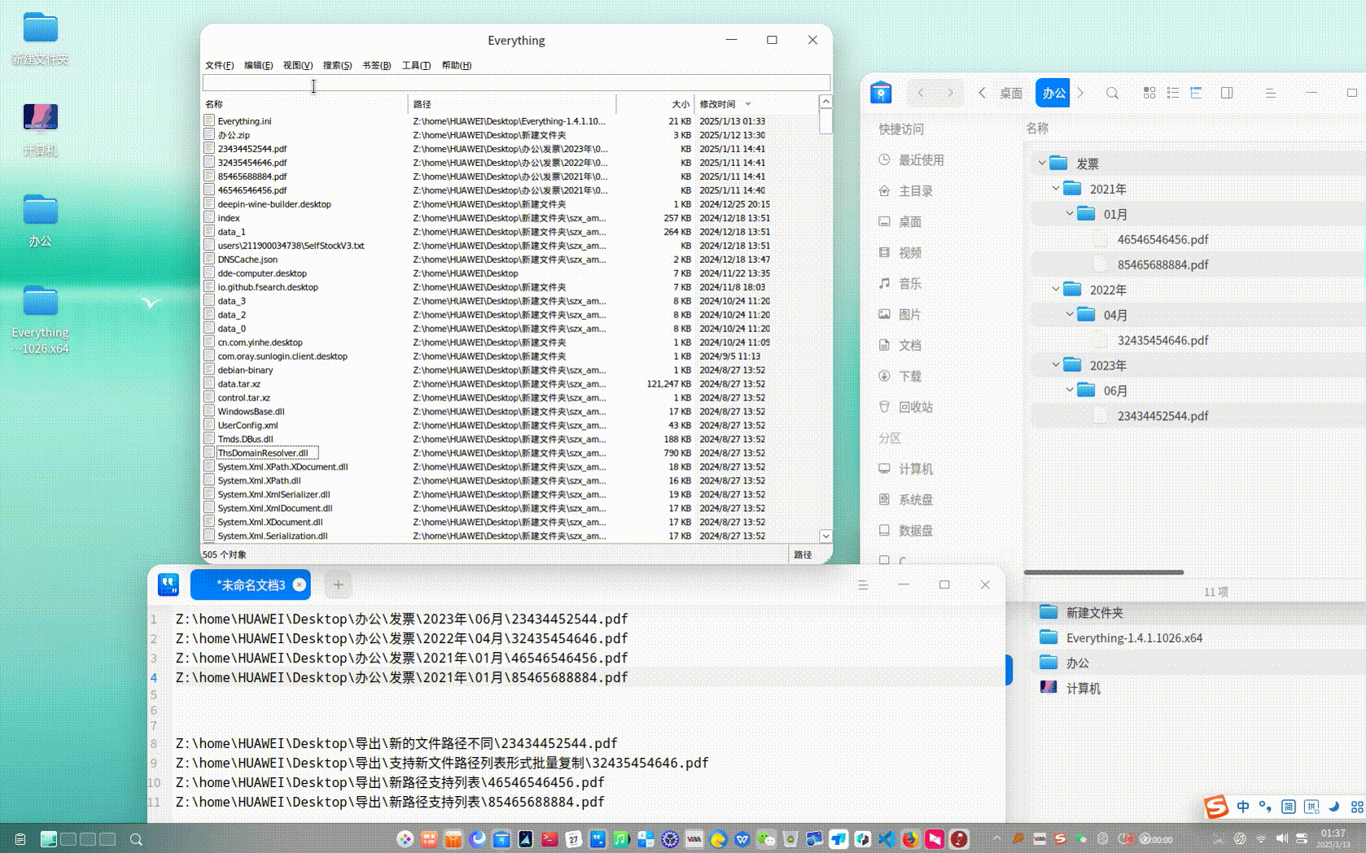This screenshot has width=1366, height=853.
Task: Open 下载 in file manager sidebar
Action: point(909,376)
